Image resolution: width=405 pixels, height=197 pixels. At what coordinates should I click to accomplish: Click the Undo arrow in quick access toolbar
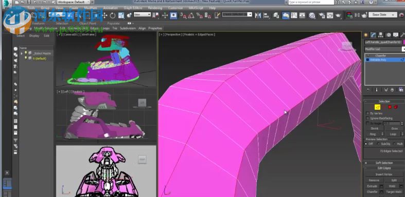pos(36,2)
